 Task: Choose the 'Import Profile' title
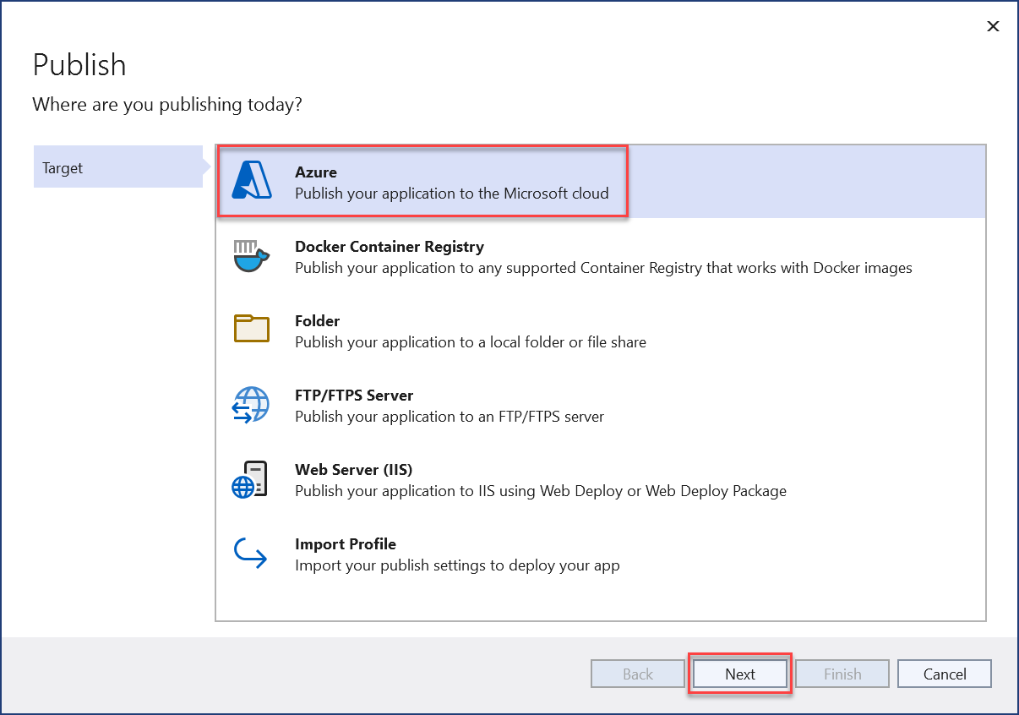tap(346, 544)
